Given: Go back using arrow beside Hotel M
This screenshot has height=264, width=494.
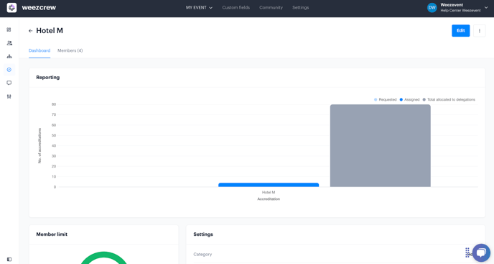Looking at the screenshot, I should [x=31, y=31].
